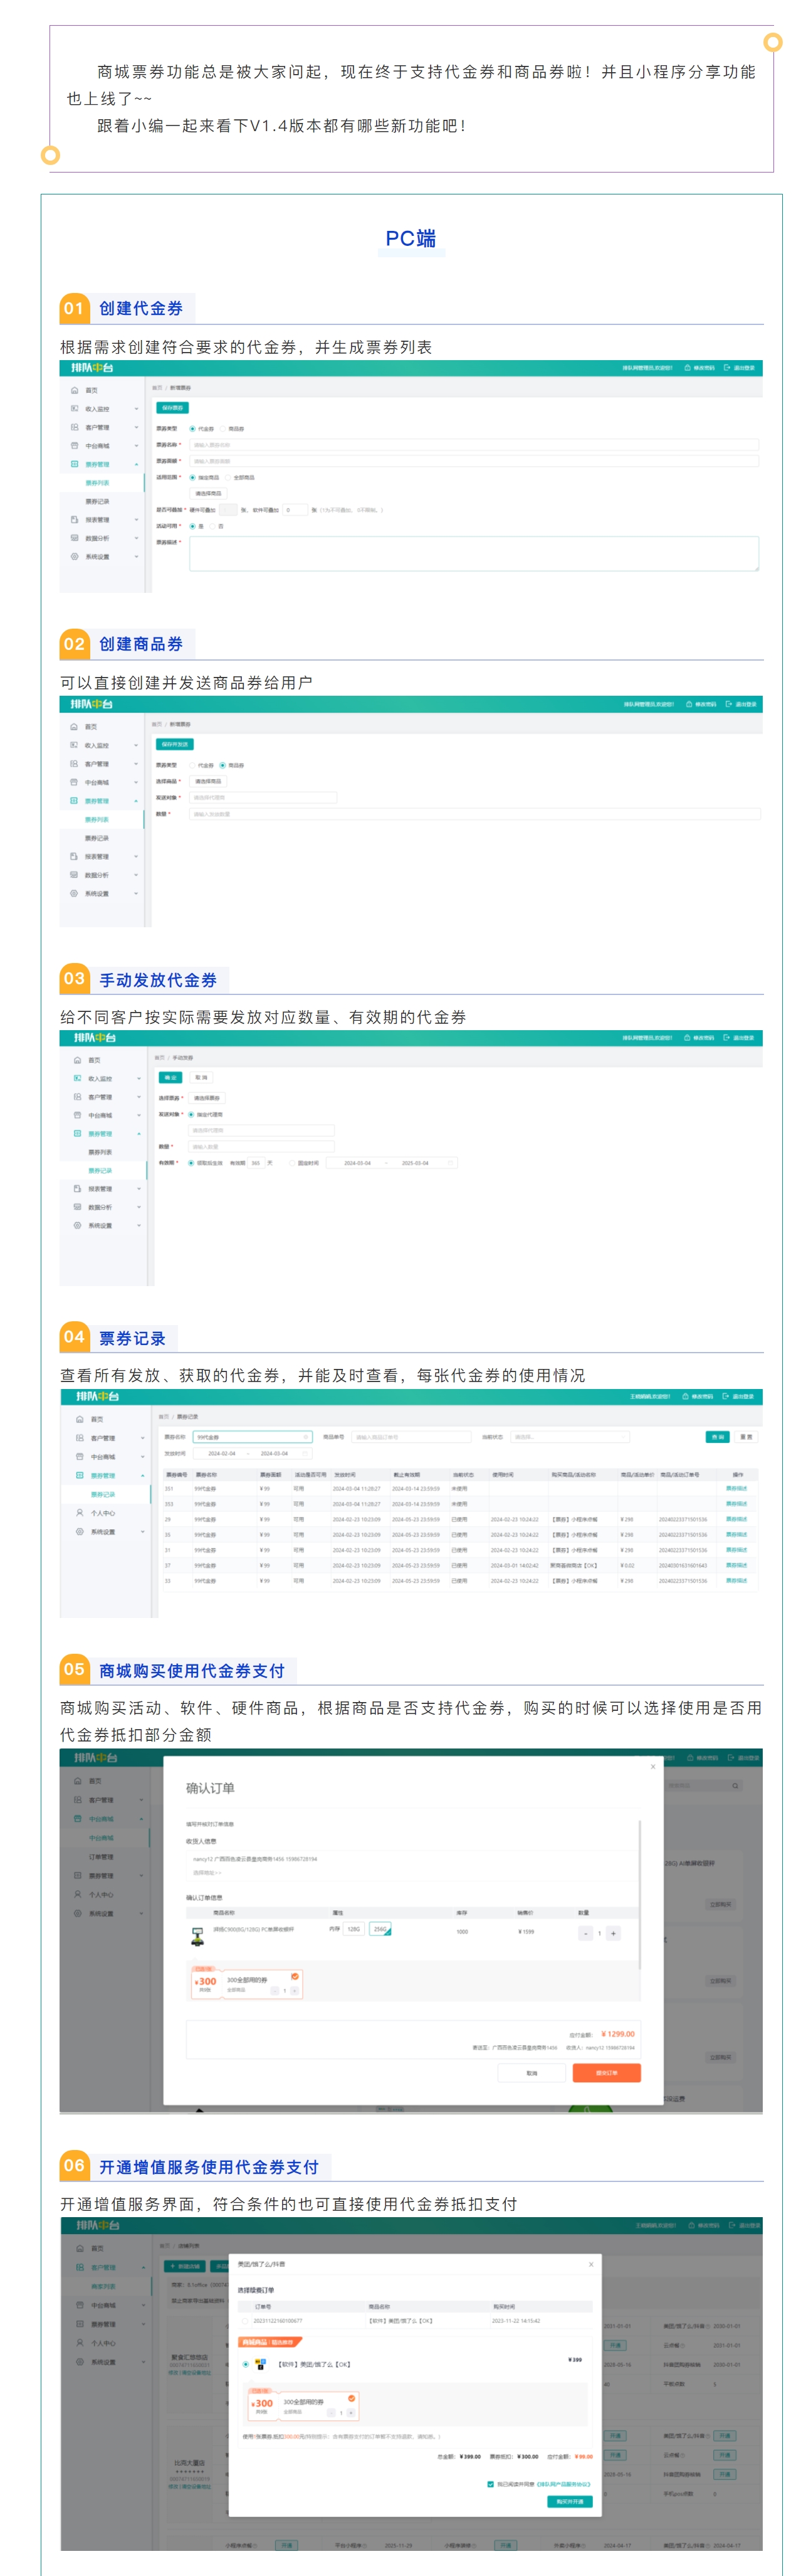Open 发放时间 date range in 票券记录 filters
Screen dimensions: 806x2576
click(253, 1453)
